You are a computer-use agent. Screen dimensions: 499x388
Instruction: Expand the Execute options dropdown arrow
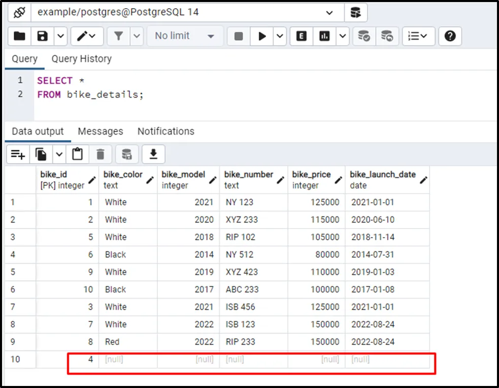(280, 36)
